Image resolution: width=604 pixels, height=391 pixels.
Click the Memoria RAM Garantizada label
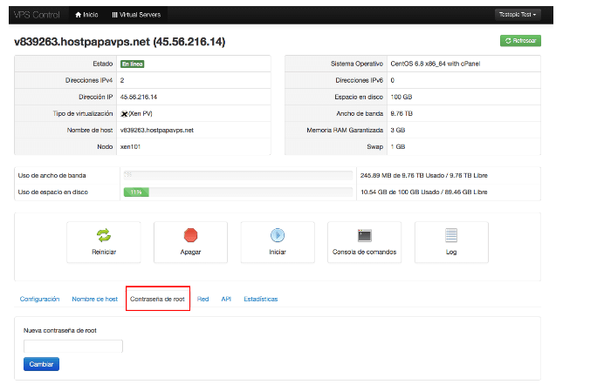(345, 130)
